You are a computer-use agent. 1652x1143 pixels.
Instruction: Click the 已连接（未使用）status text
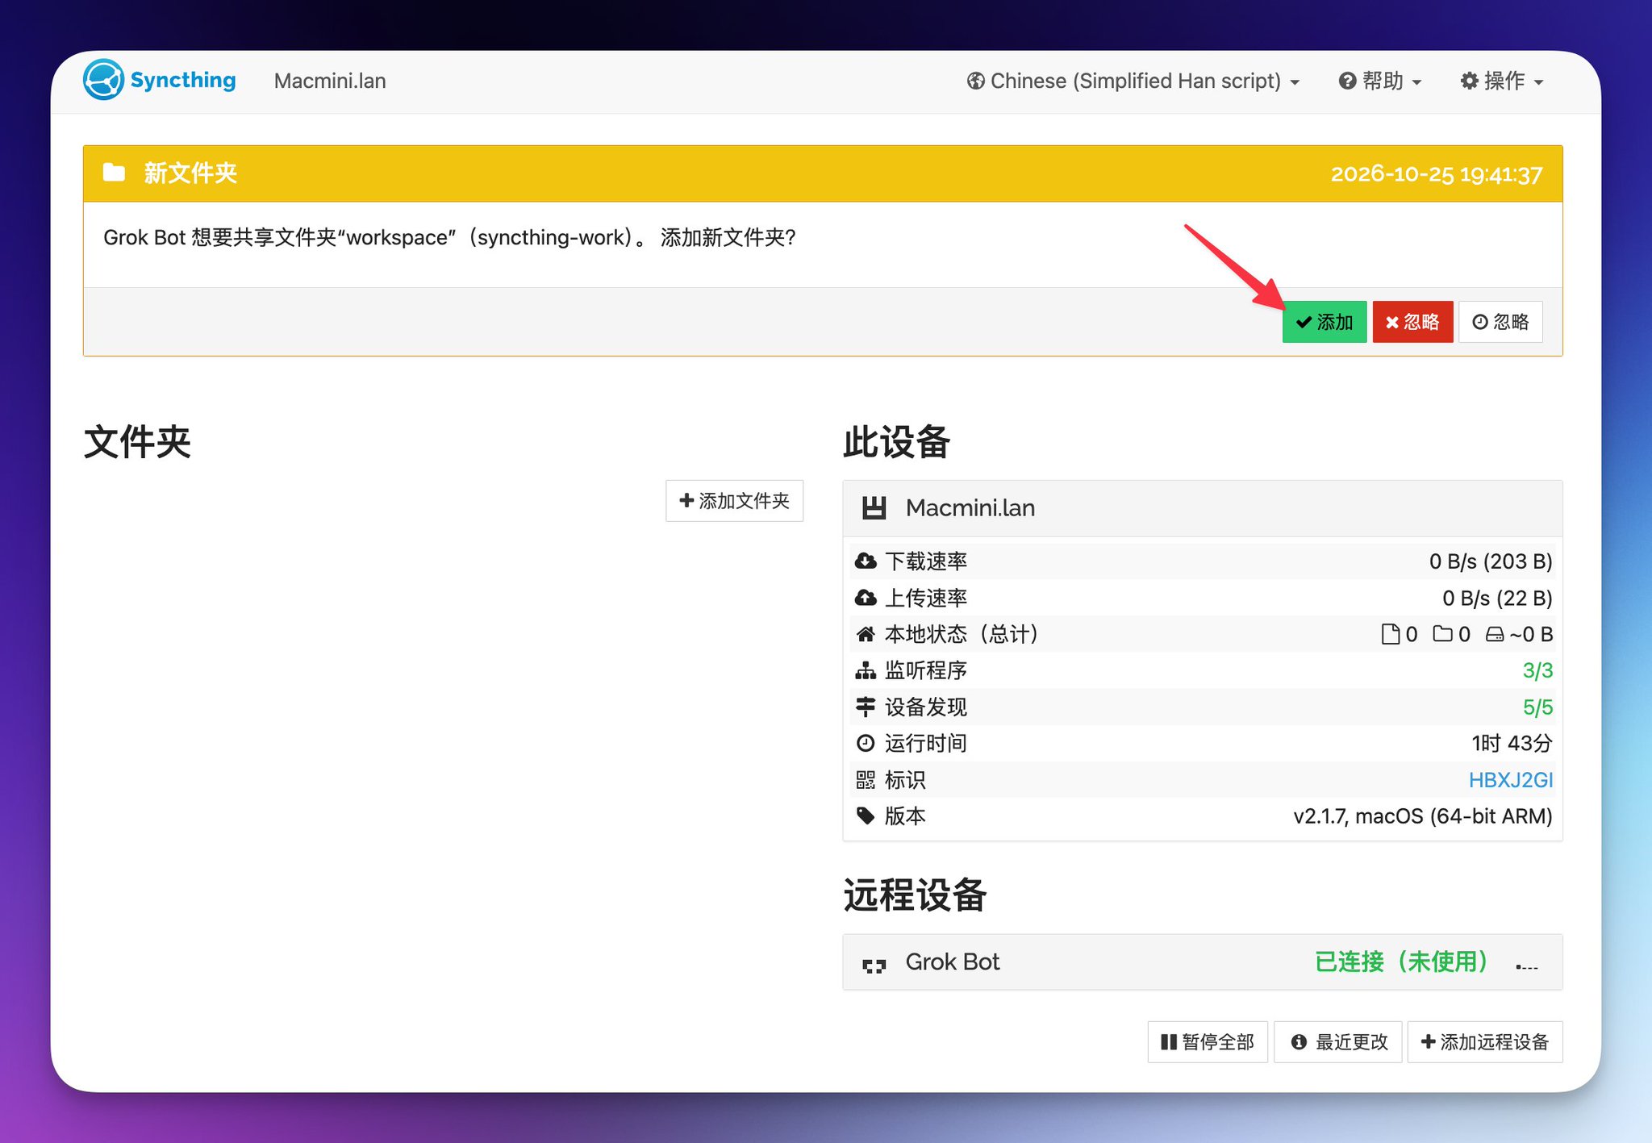coord(1403,962)
